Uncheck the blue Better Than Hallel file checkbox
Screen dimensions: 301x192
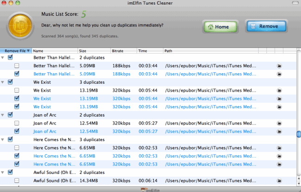[17, 74]
